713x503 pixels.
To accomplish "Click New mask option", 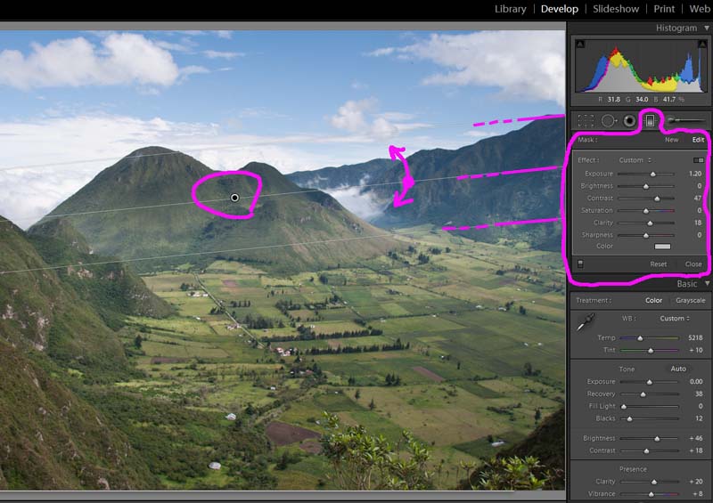I will point(672,140).
